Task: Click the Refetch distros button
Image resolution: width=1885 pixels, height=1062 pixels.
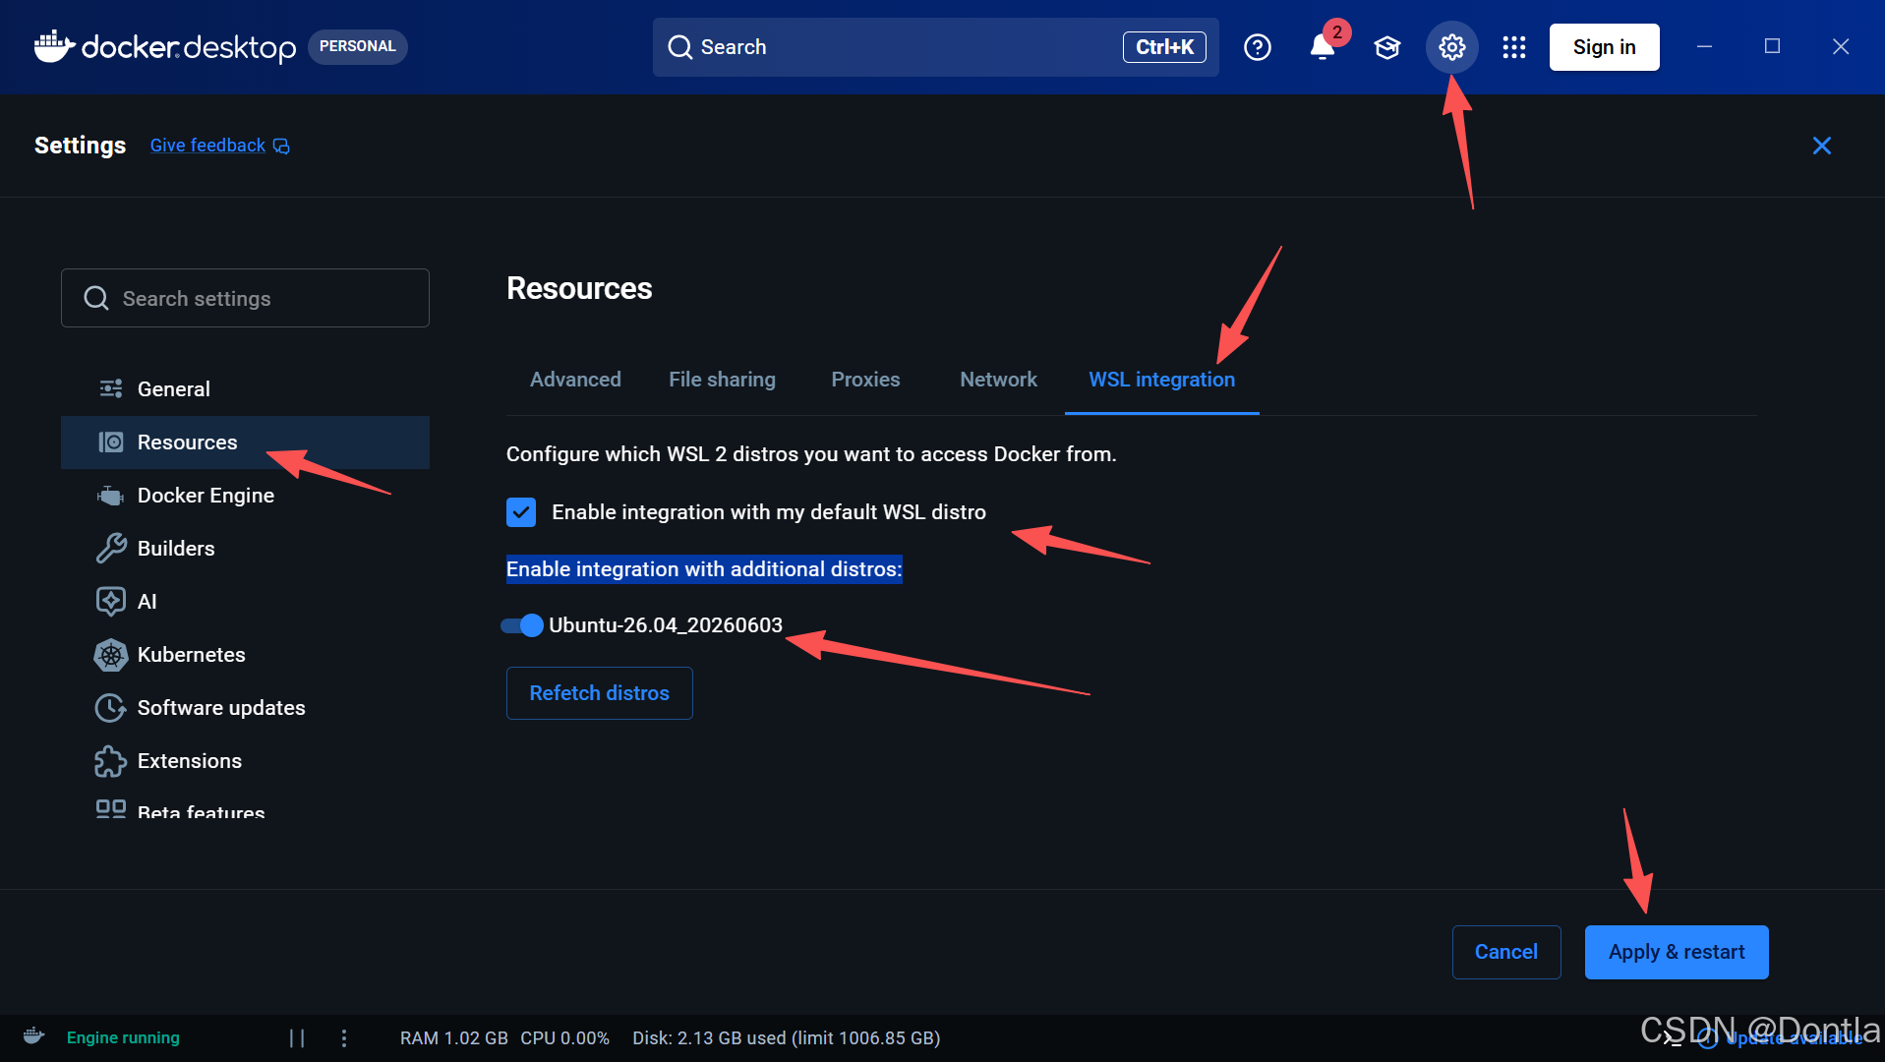Action: [599, 693]
